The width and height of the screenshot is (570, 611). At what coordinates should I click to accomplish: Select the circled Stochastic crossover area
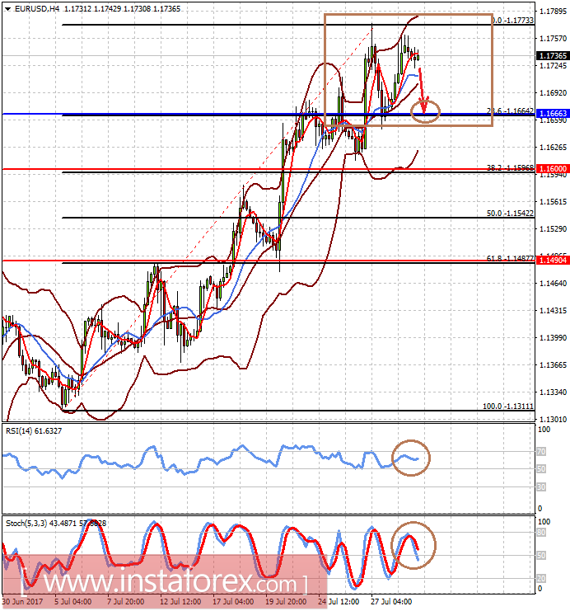tap(413, 545)
